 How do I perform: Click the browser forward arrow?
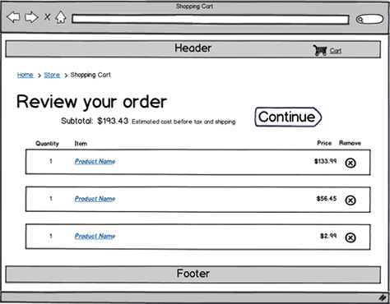point(31,17)
